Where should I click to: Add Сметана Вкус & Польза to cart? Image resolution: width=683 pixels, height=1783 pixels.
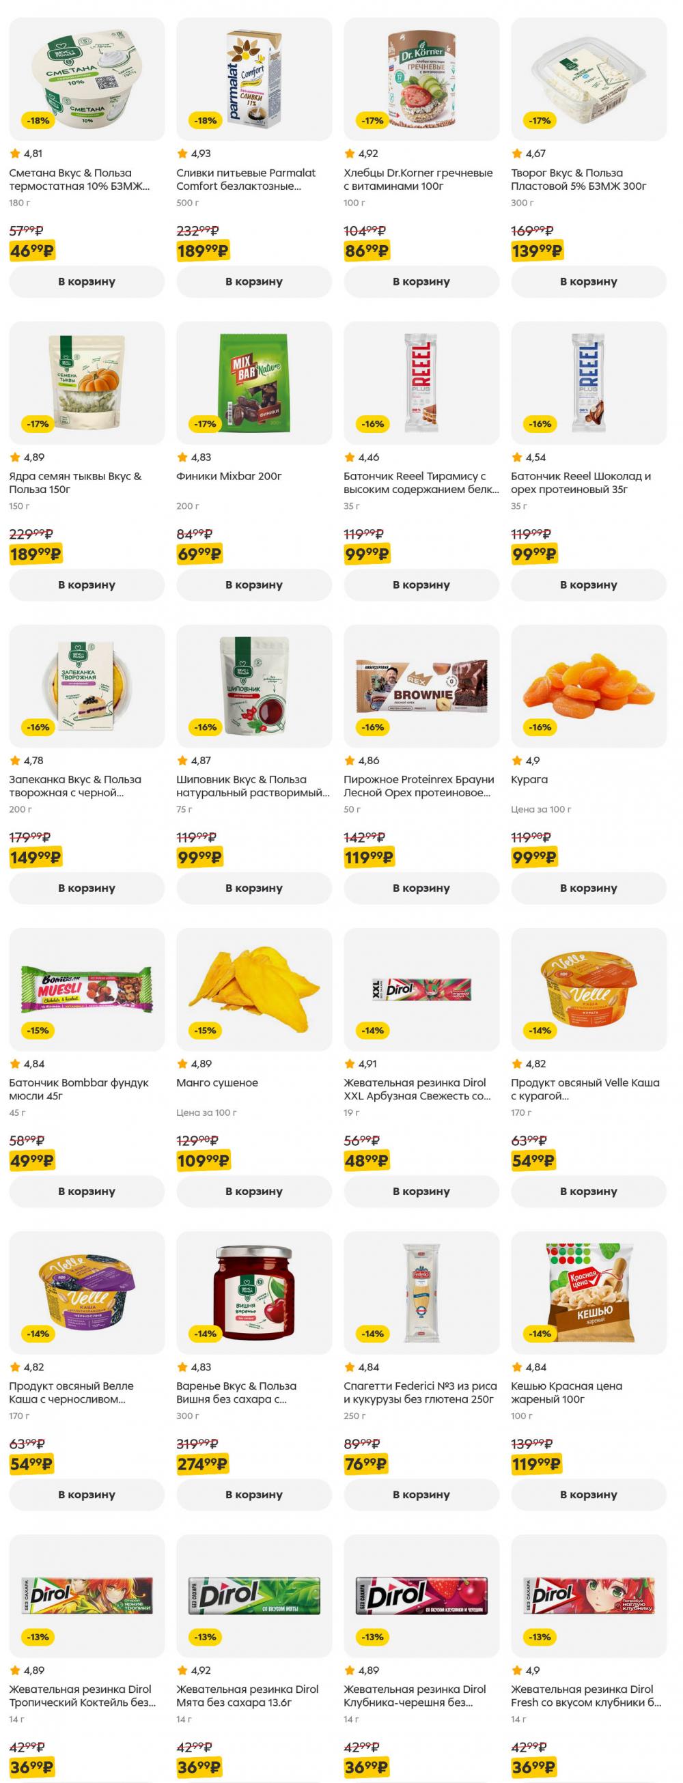click(x=87, y=282)
